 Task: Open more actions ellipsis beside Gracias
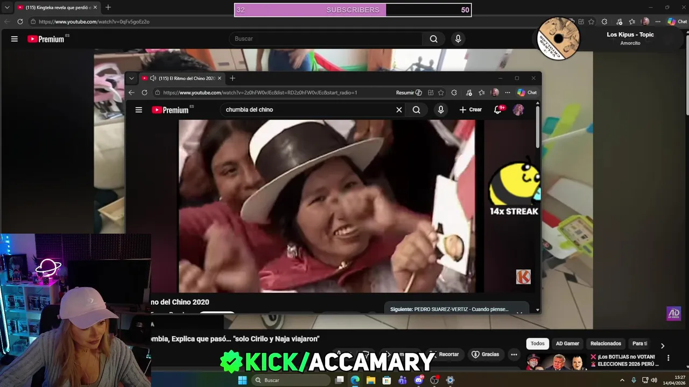(x=514, y=354)
